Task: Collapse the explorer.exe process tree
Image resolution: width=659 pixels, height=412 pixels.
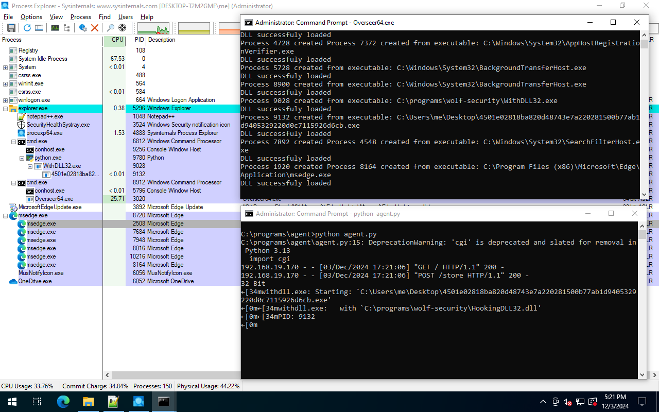Action: click(x=6, y=108)
